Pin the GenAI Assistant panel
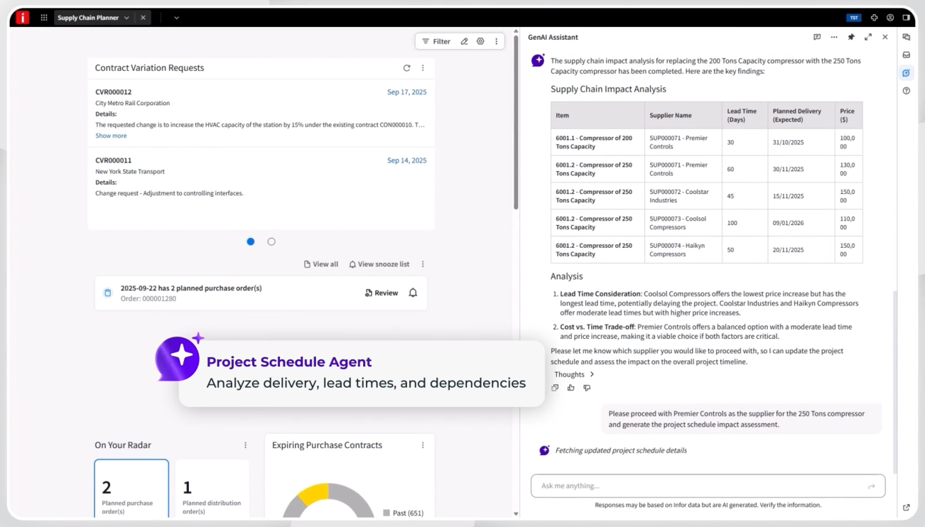 (x=851, y=37)
